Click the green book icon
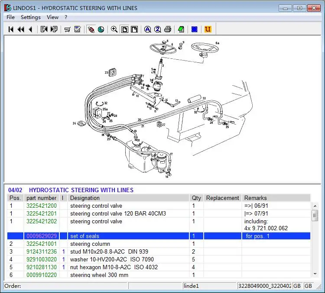 tap(181, 29)
